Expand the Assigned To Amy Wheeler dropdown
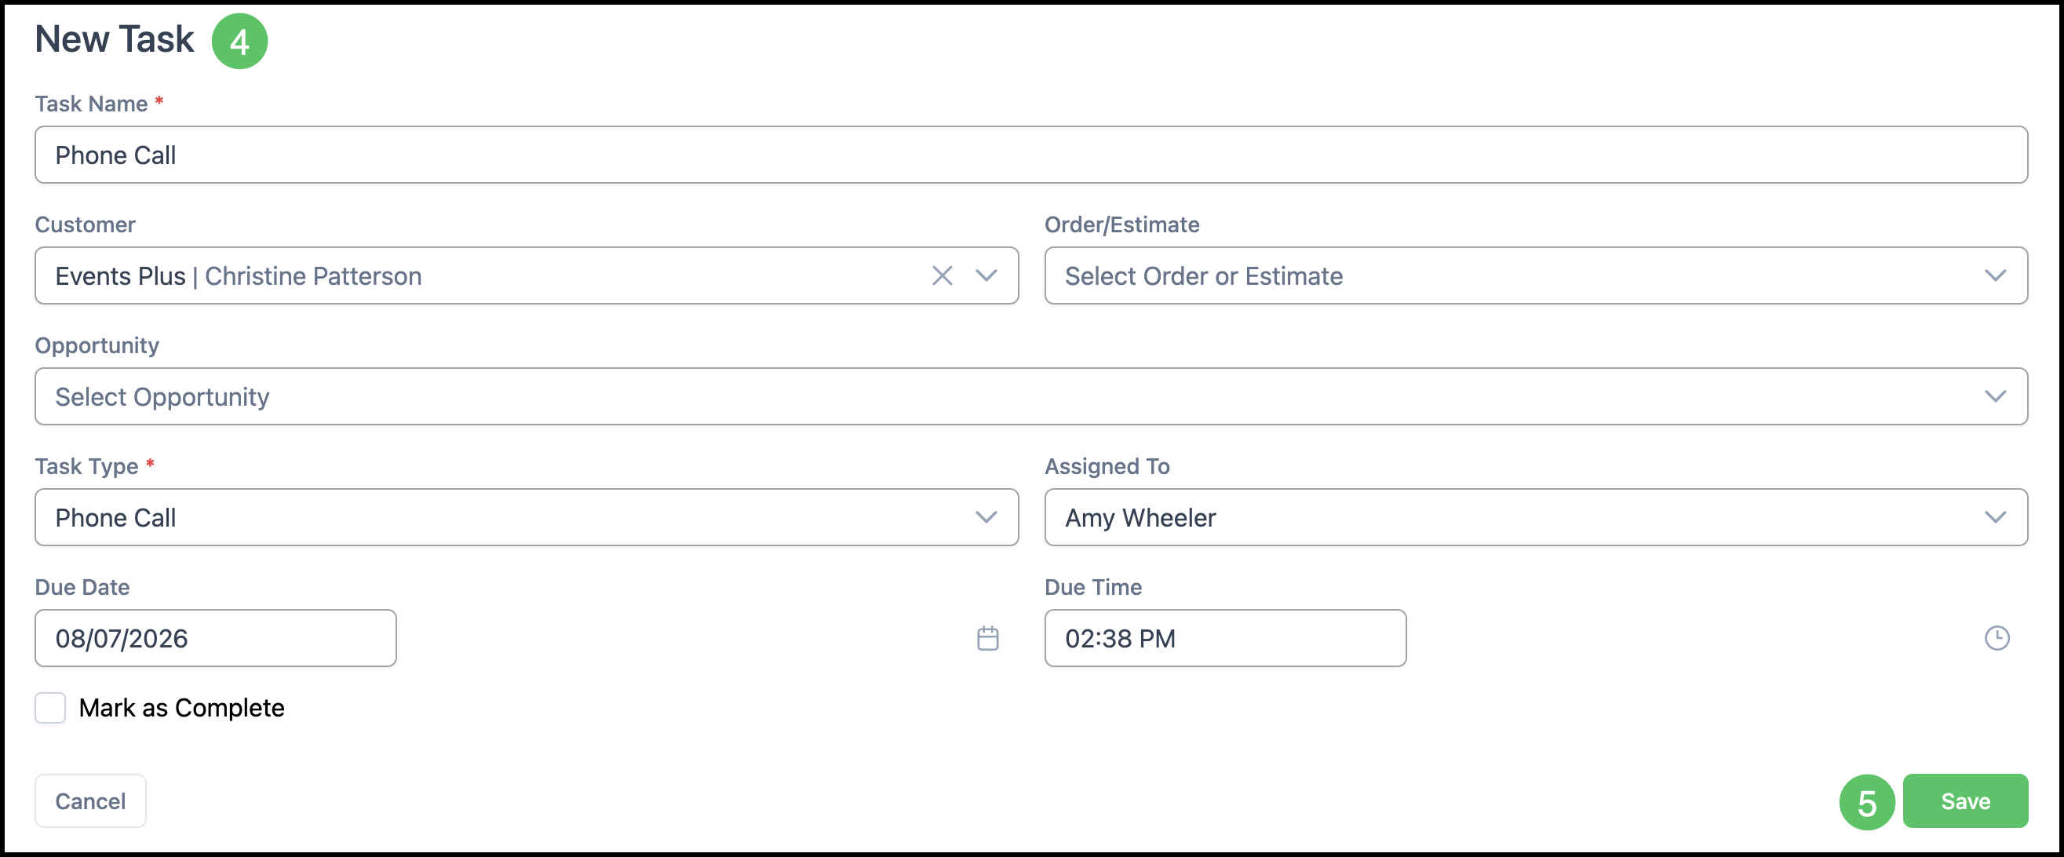2064x857 pixels. 1536,517
